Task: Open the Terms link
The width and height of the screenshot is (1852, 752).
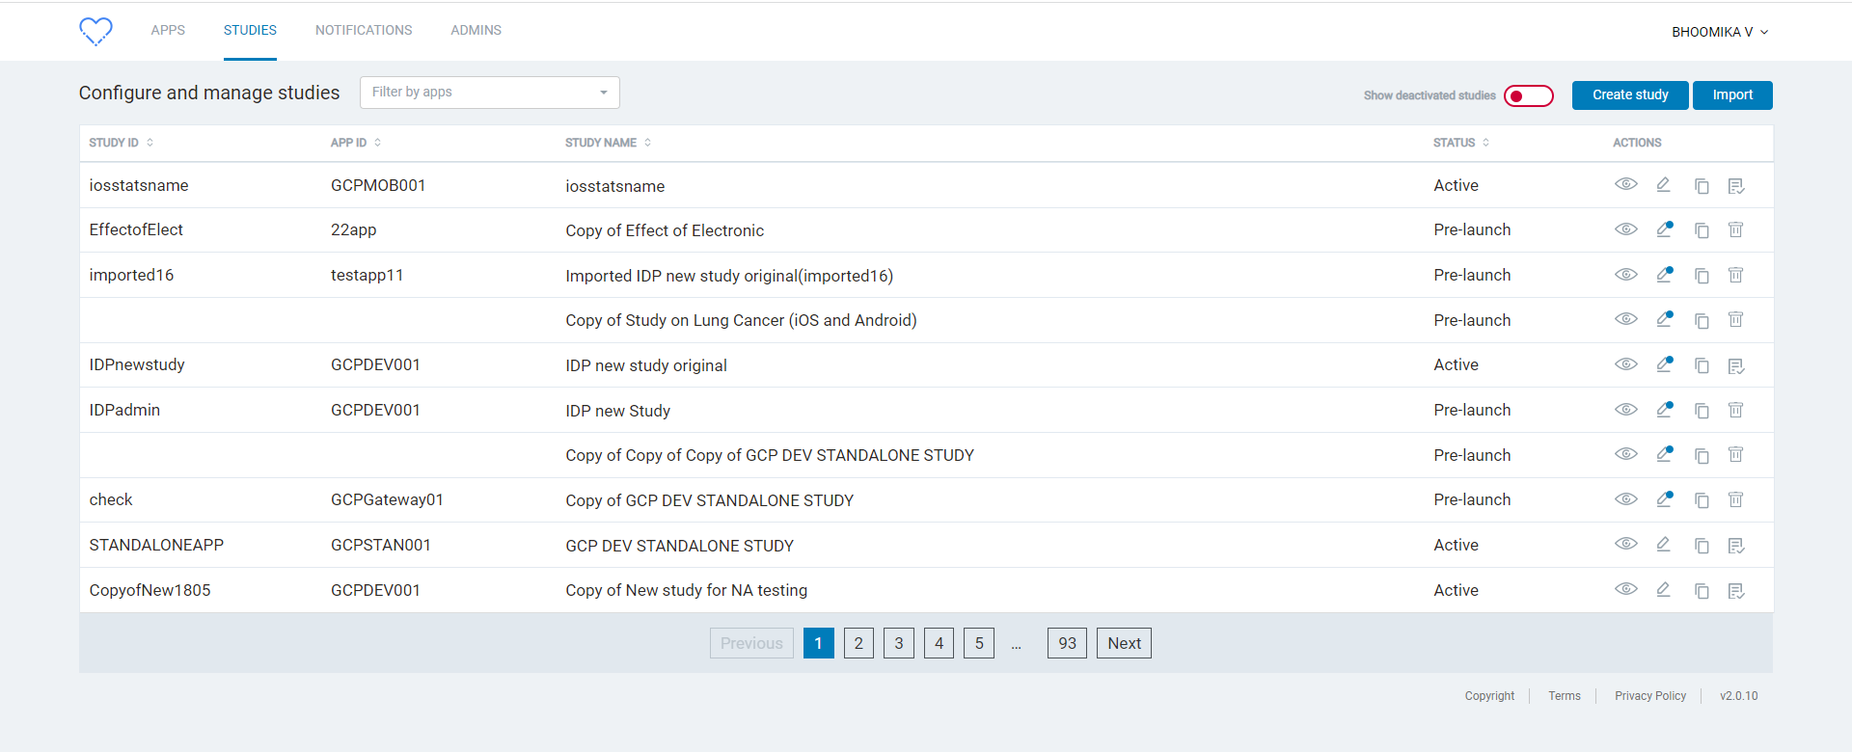Action: [x=1565, y=696]
